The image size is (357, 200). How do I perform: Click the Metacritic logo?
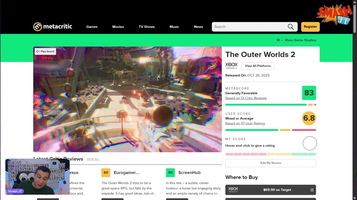[53, 27]
